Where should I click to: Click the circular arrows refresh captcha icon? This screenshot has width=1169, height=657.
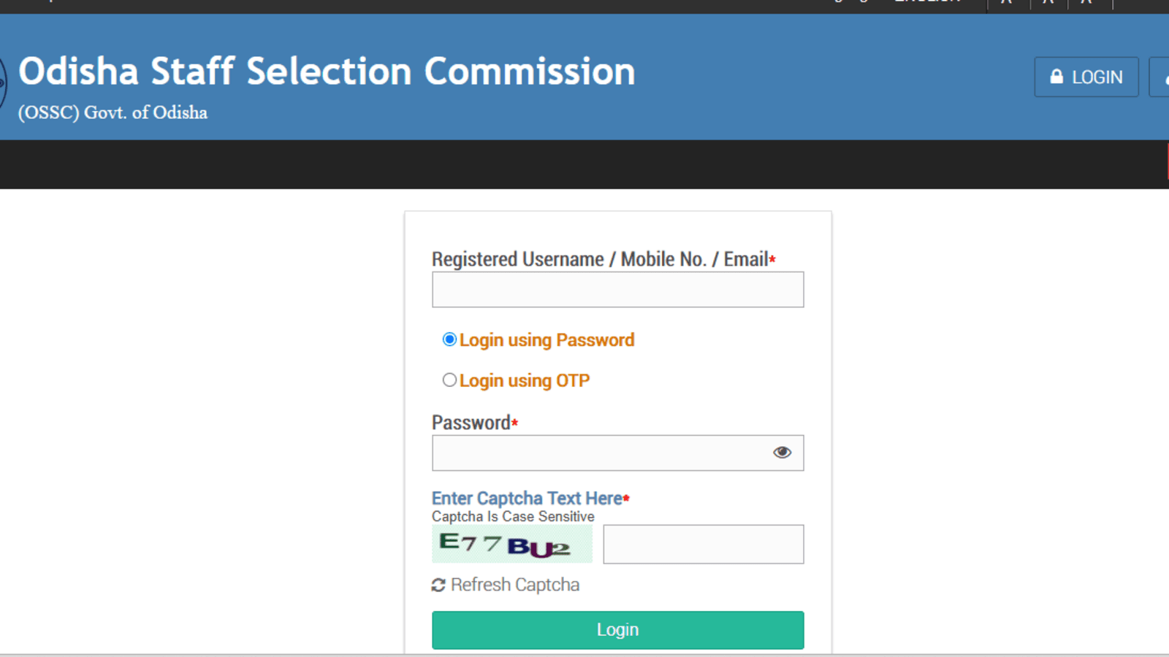(x=438, y=585)
